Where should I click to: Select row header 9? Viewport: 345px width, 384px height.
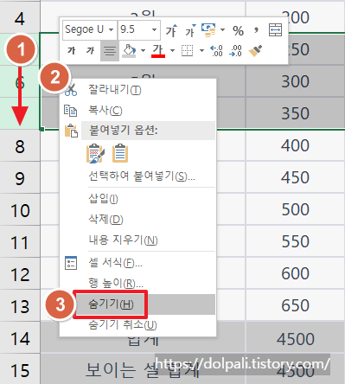[x=20, y=178]
